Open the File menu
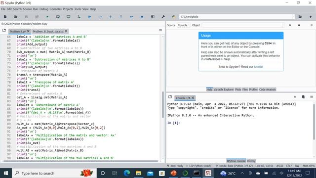The width and height of the screenshot is (316, 178). [x=3, y=9]
